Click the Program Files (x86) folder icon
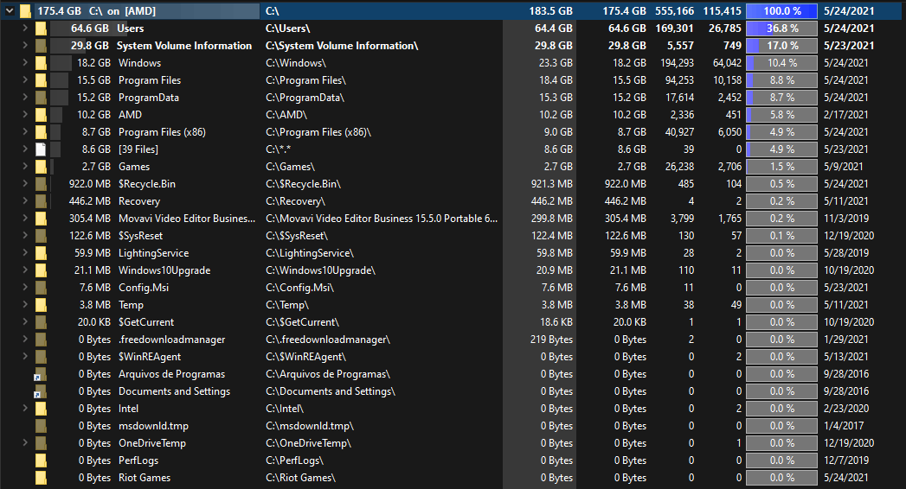This screenshot has height=489, width=906. coord(41,132)
